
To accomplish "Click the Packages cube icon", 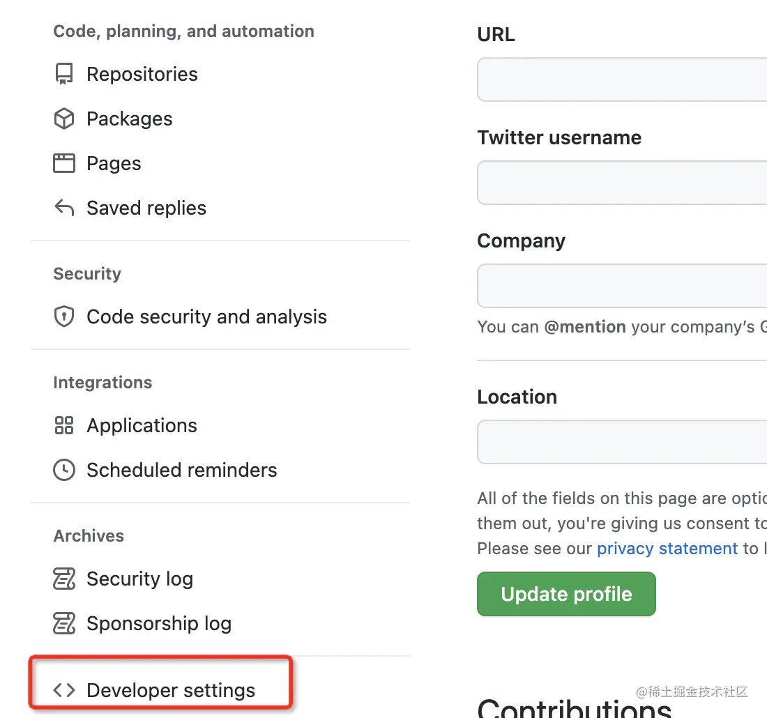I will (64, 119).
